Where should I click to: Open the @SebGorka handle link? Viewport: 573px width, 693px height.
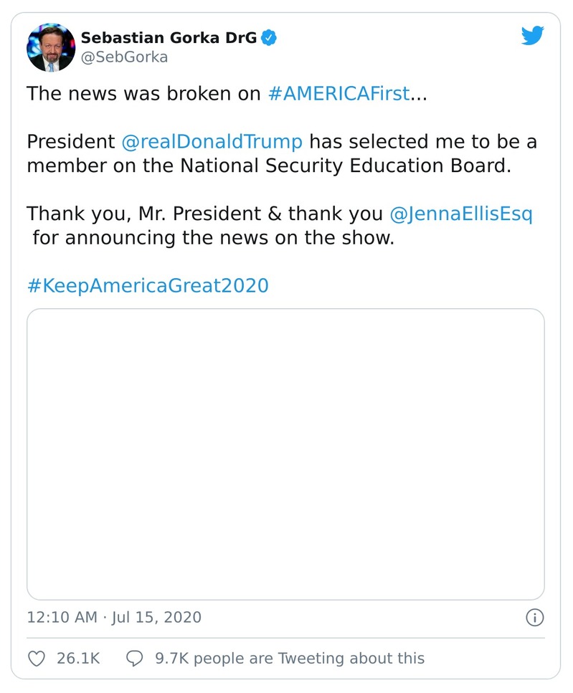124,57
